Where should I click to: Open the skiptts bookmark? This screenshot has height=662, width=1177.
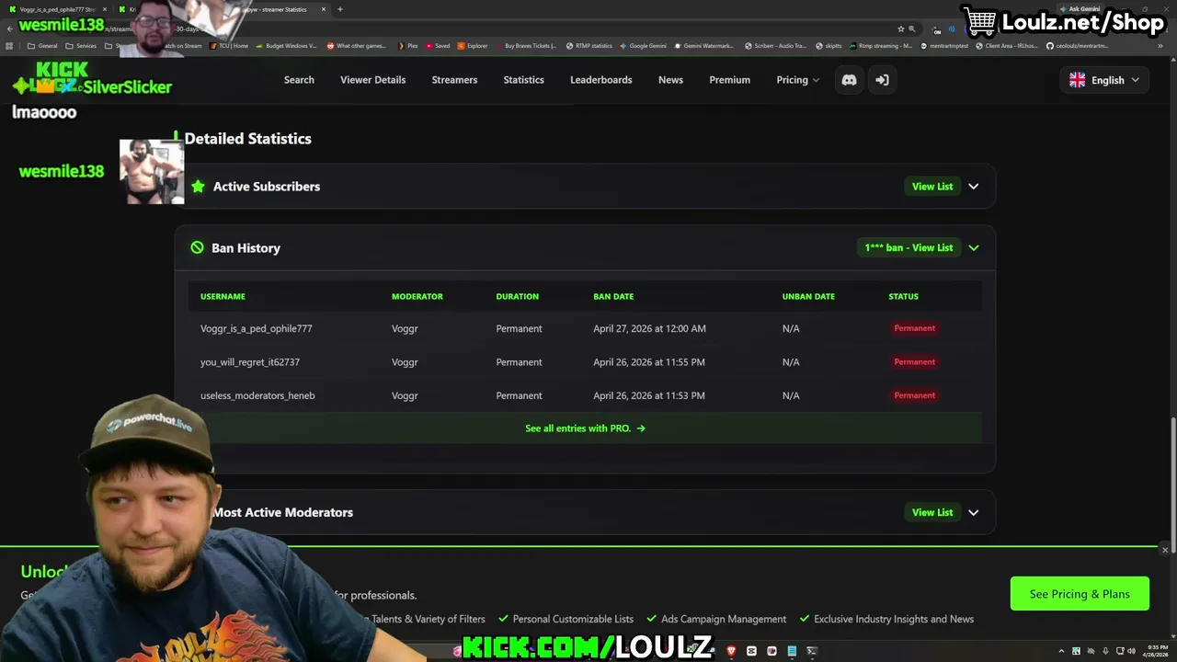tap(828, 45)
